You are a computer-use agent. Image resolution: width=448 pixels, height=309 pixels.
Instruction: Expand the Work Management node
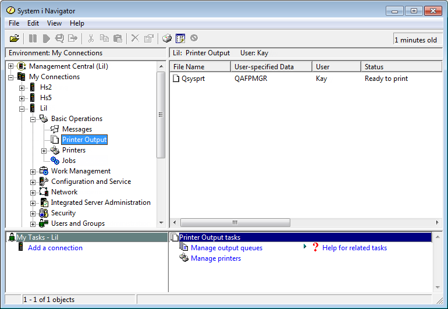point(33,172)
